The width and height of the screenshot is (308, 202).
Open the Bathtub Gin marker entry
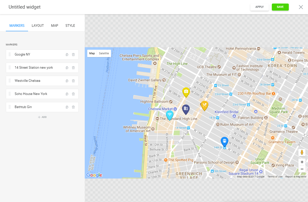[x=42, y=107]
